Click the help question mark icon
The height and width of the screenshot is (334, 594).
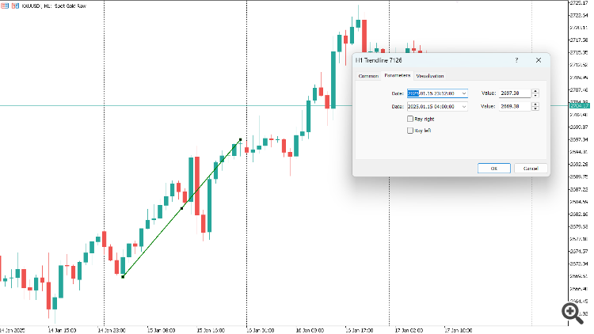tap(516, 59)
